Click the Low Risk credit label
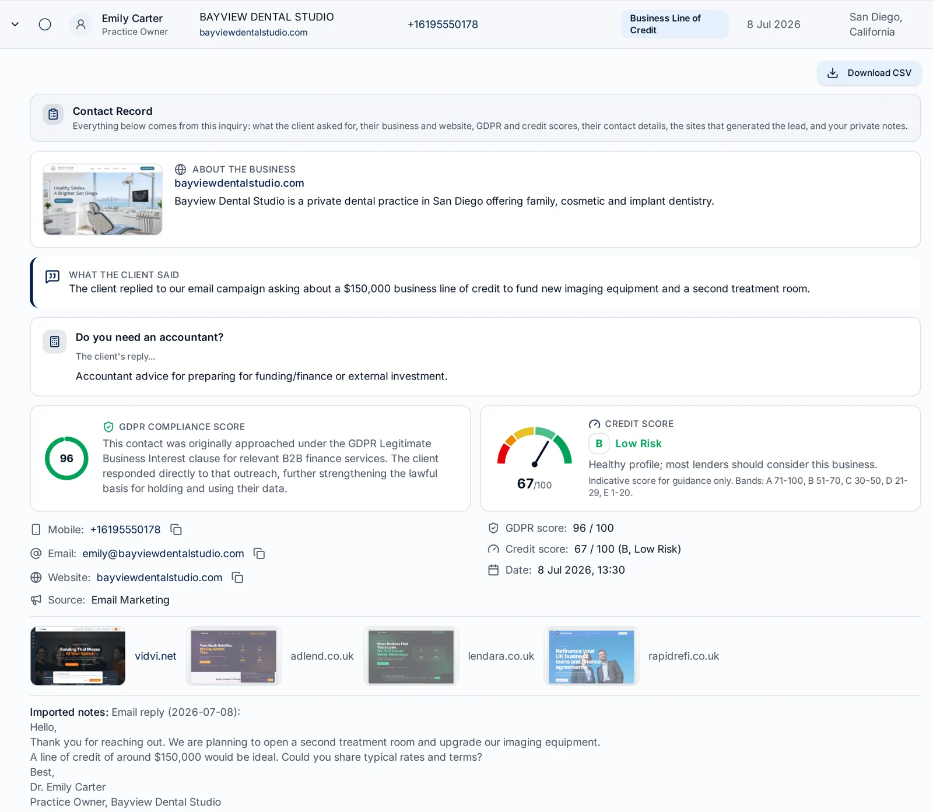Image resolution: width=933 pixels, height=812 pixels. coord(639,444)
